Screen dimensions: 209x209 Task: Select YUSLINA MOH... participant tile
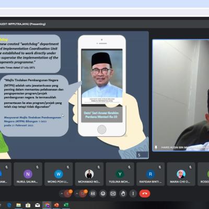(x=120, y=174)
